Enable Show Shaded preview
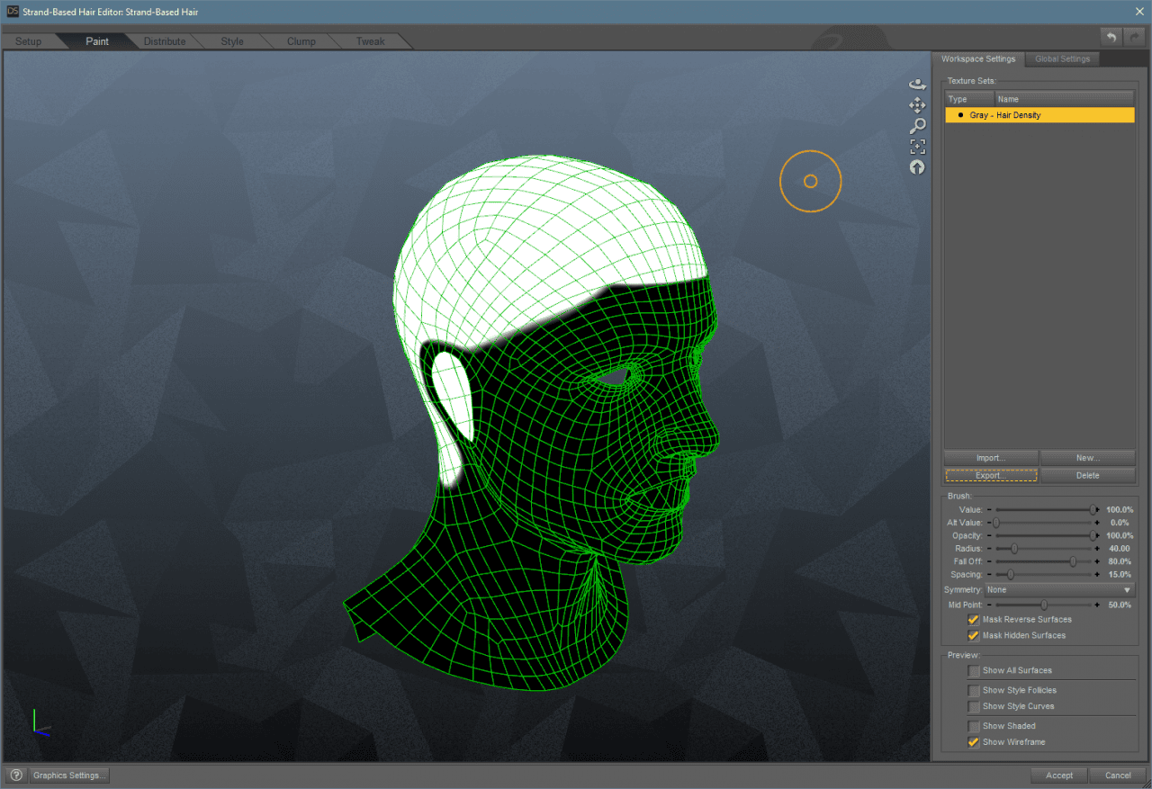Image resolution: width=1152 pixels, height=789 pixels. pos(973,725)
